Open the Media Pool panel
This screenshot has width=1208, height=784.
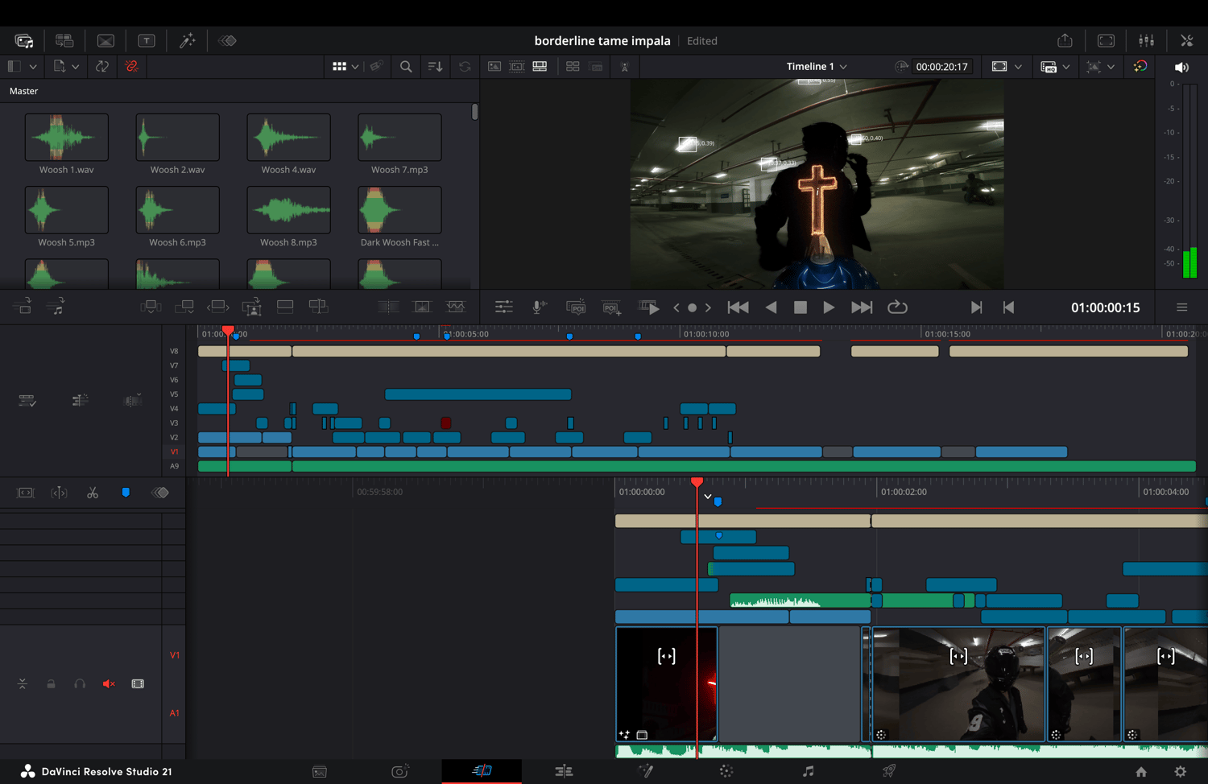(x=24, y=40)
